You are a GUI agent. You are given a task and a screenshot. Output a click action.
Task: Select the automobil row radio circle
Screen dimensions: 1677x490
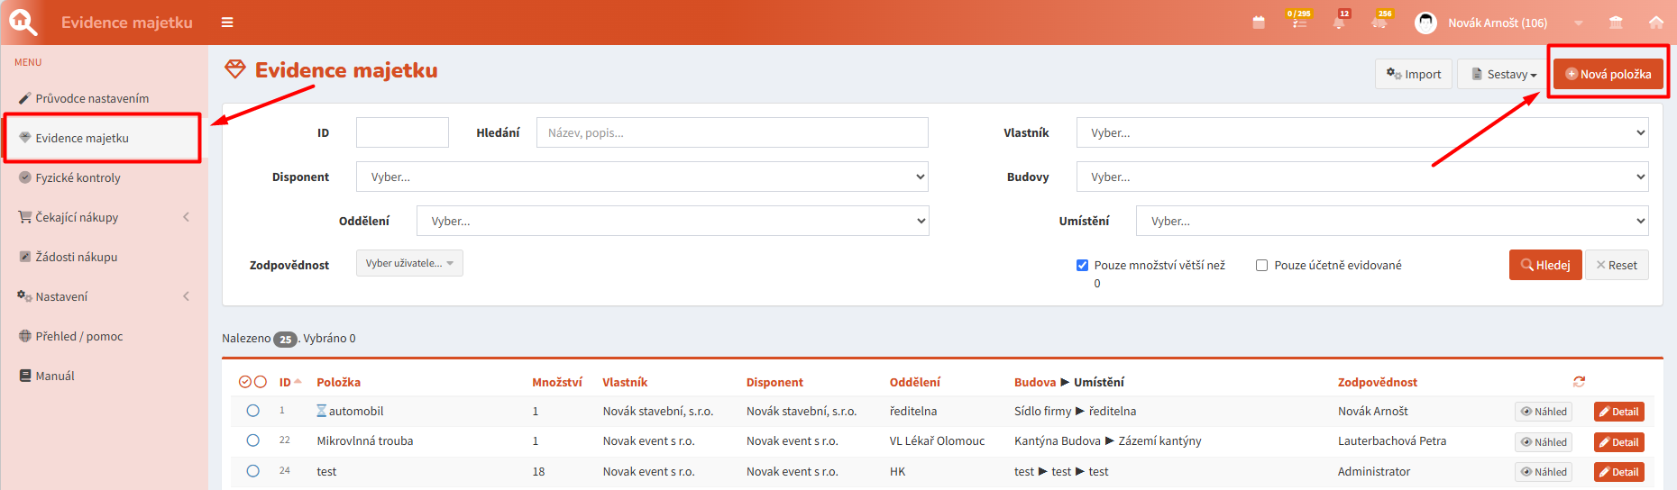pyautogui.click(x=253, y=411)
